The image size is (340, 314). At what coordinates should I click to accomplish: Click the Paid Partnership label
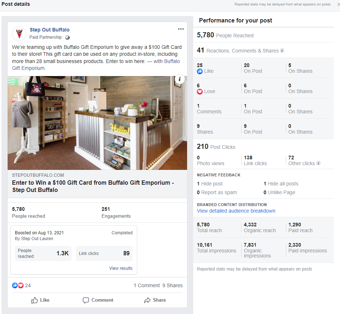(45, 37)
